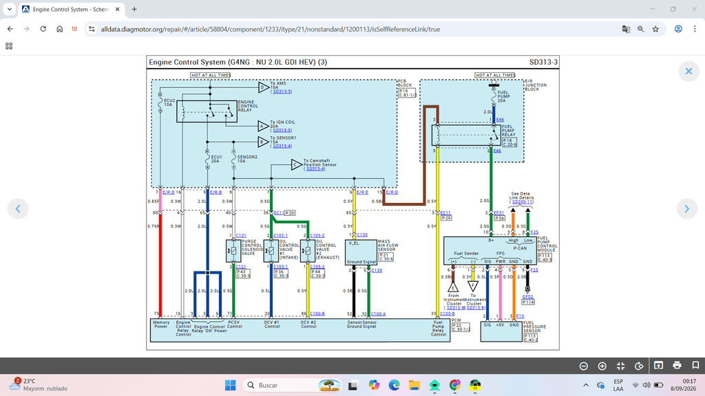Viewport: 705px width, 396px height.
Task: Bookmark page with the star icon
Action: tap(655, 29)
